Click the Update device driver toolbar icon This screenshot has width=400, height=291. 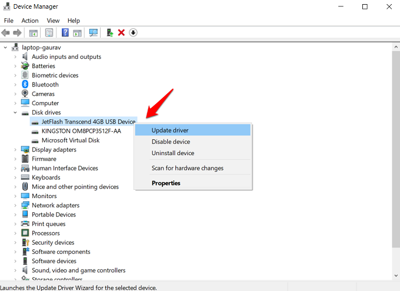[109, 33]
